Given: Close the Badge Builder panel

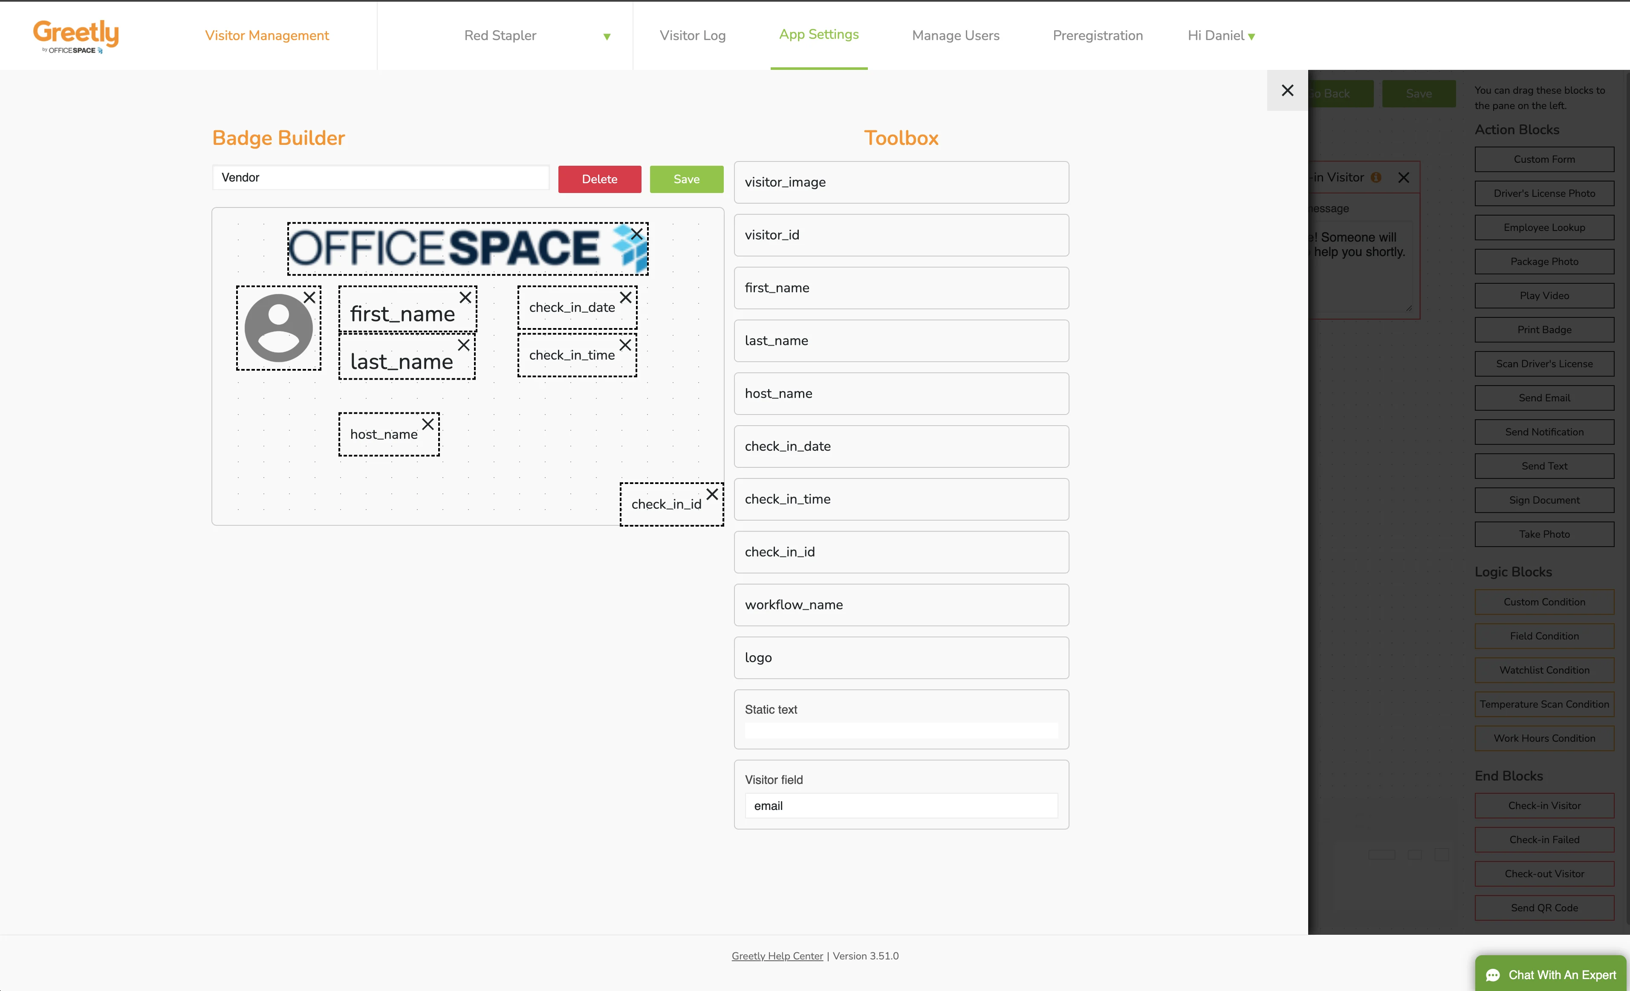Looking at the screenshot, I should tap(1287, 91).
